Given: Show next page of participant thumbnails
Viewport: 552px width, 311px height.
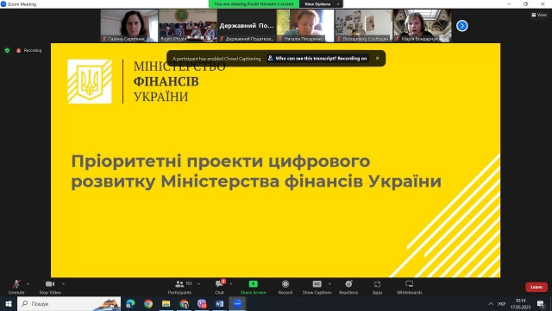Looking at the screenshot, I should point(462,26).
